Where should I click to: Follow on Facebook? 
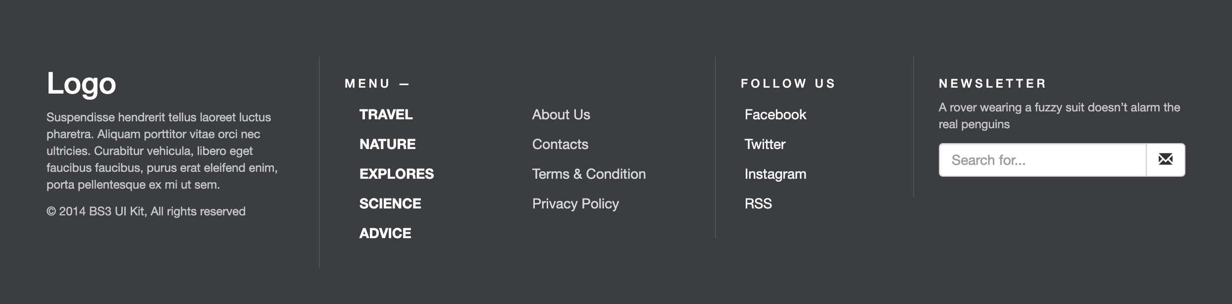775,114
